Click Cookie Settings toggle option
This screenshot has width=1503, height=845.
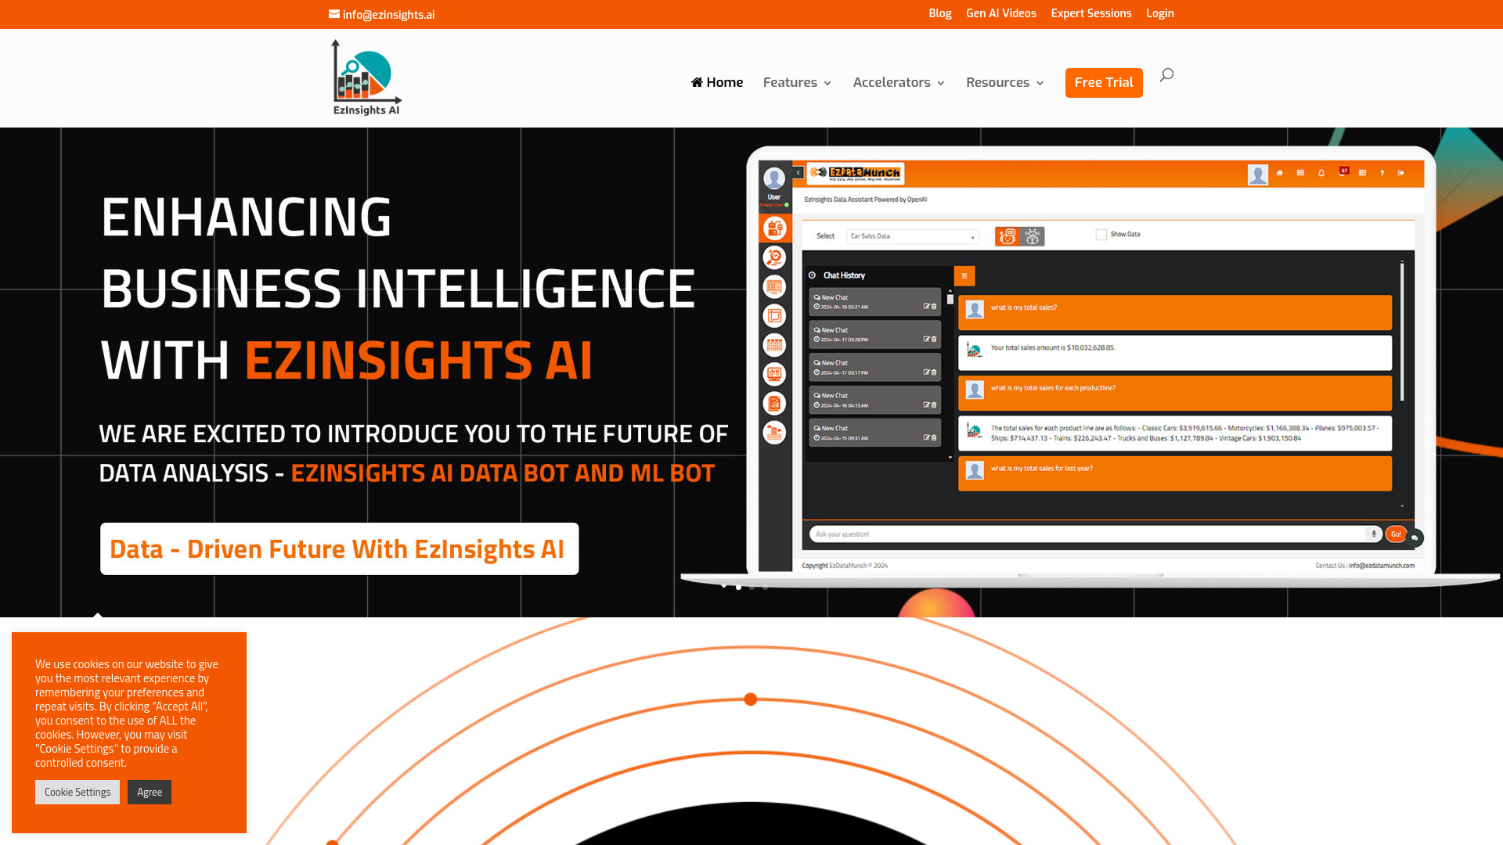click(77, 791)
